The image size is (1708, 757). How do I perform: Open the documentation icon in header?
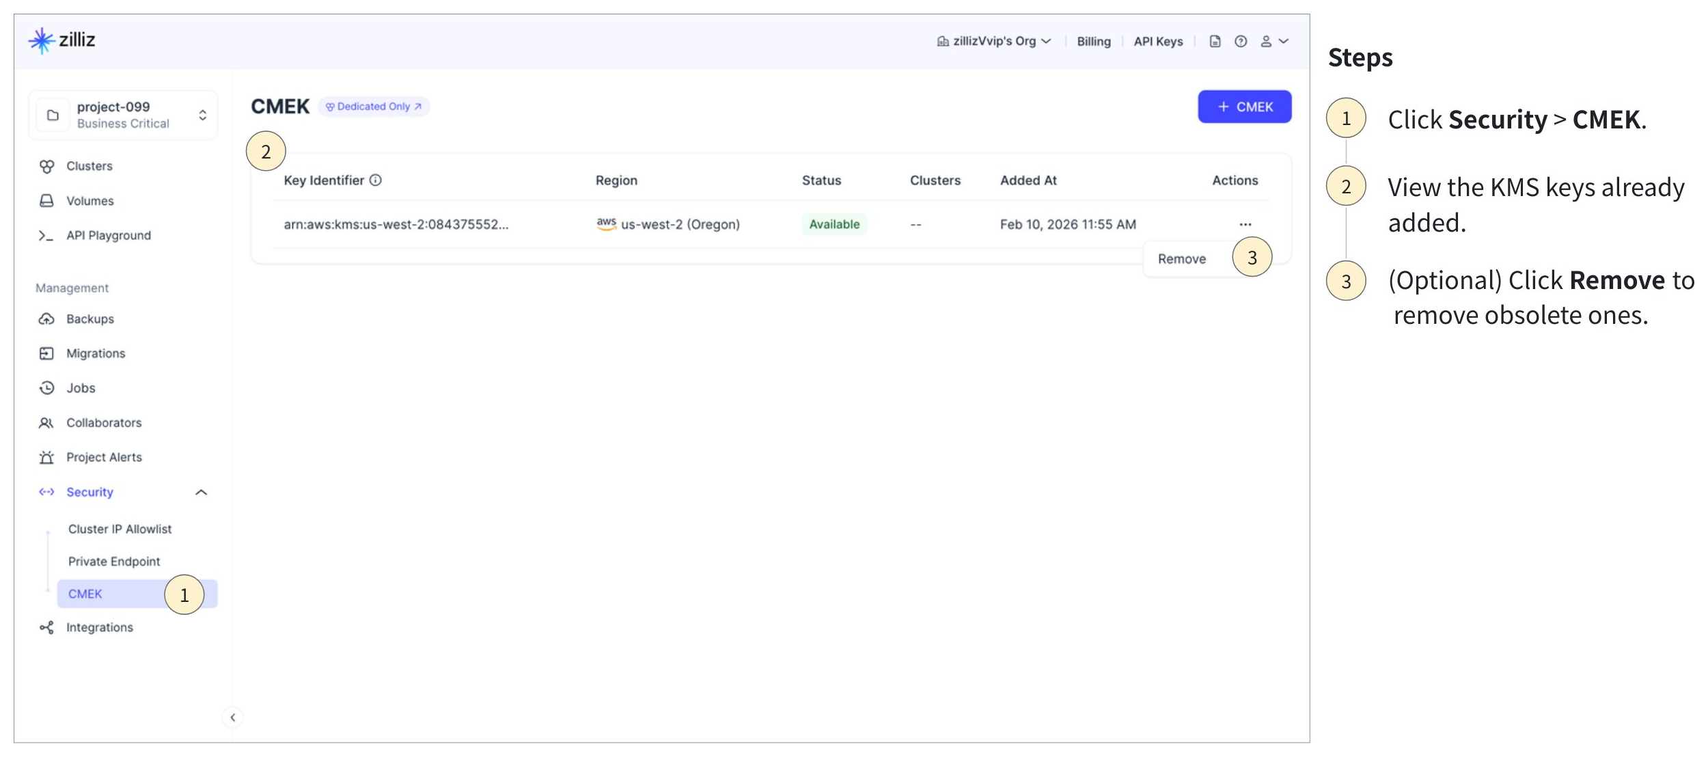[x=1215, y=42]
